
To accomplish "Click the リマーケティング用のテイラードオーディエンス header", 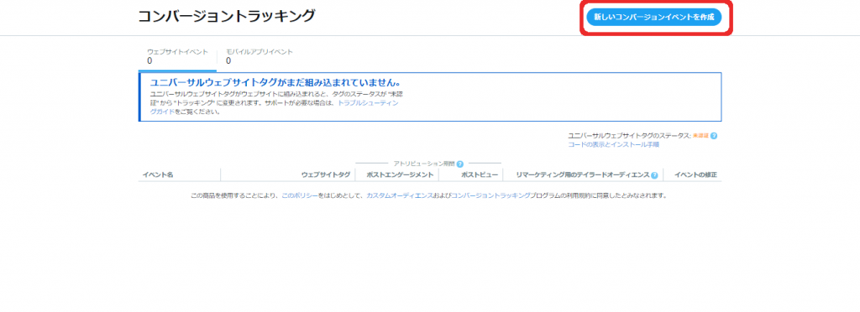I will (x=583, y=175).
